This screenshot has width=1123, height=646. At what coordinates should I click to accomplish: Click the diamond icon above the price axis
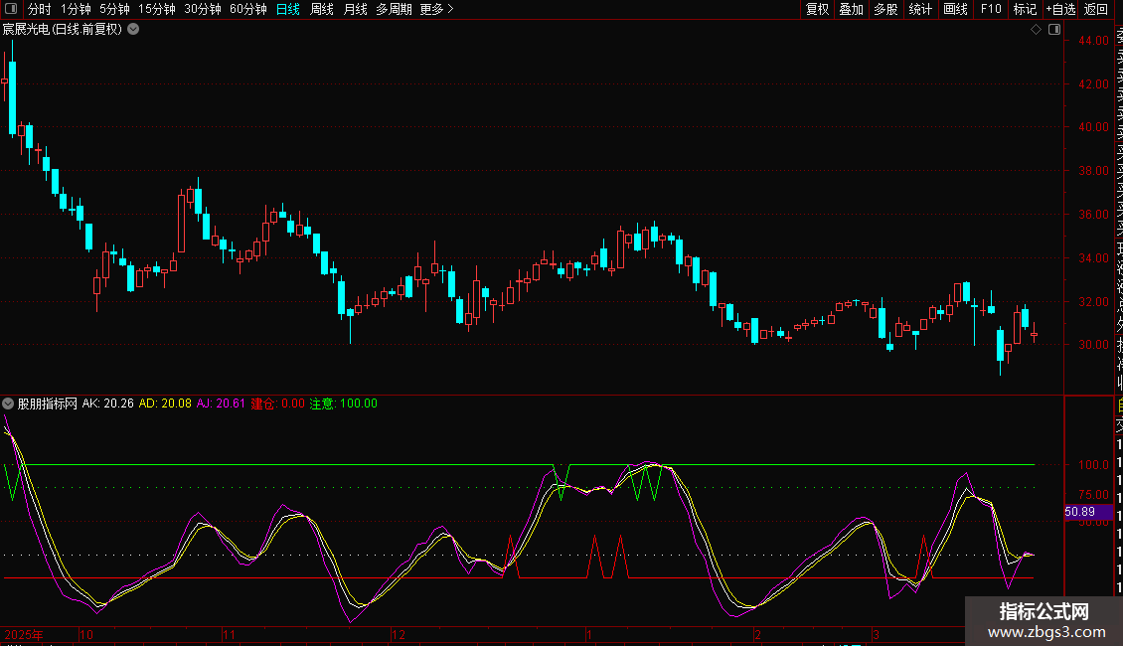click(1036, 30)
